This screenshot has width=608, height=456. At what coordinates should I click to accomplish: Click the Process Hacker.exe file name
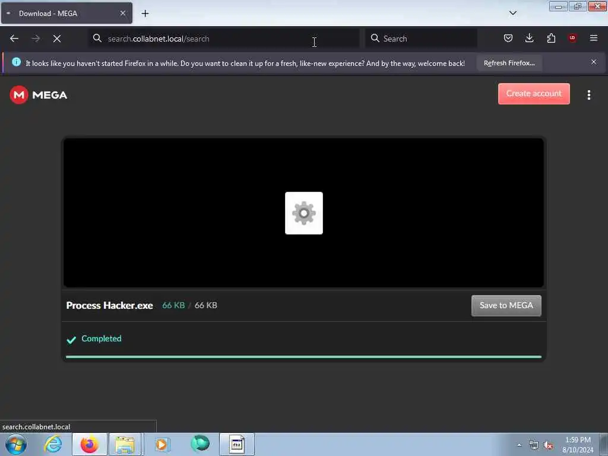pos(110,306)
